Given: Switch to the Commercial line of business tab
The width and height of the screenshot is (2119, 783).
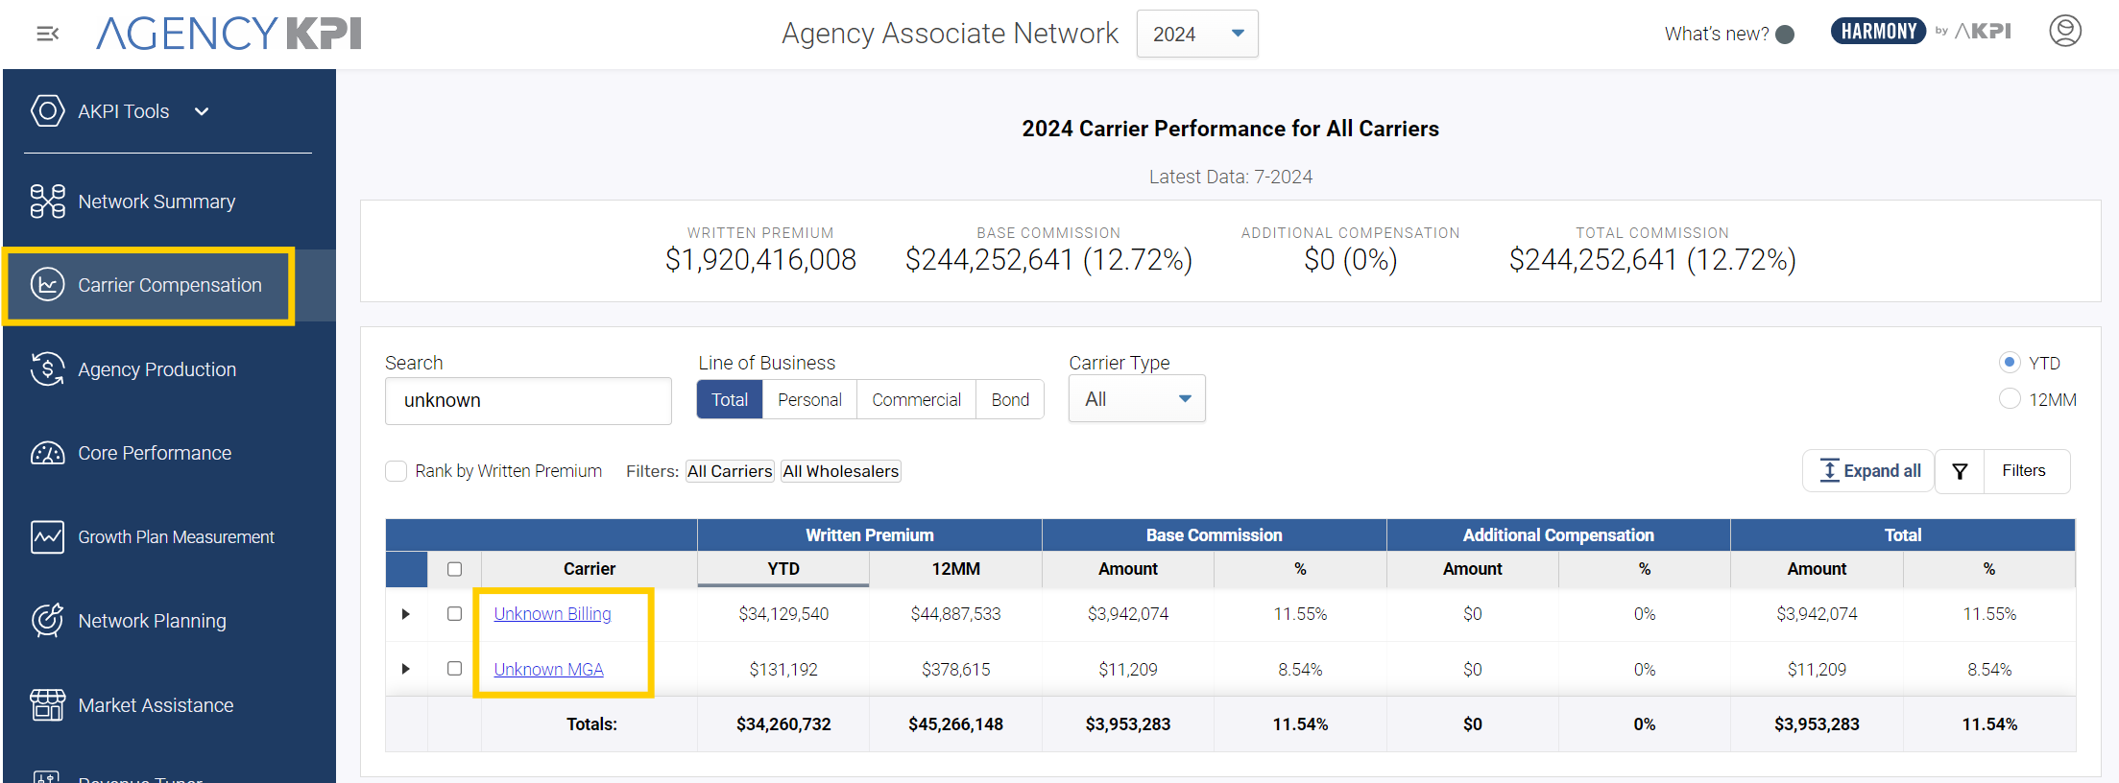Looking at the screenshot, I should (916, 400).
